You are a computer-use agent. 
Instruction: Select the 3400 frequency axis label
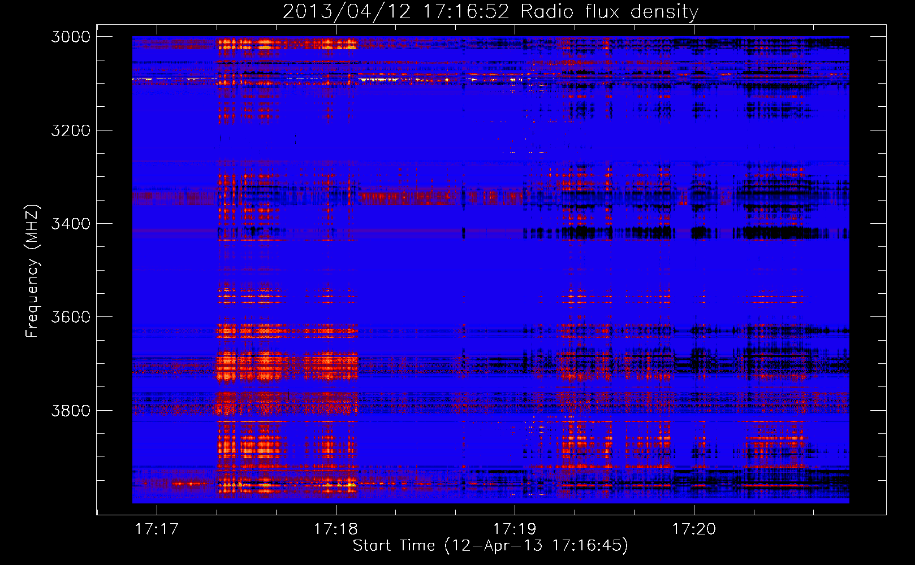[x=71, y=224]
